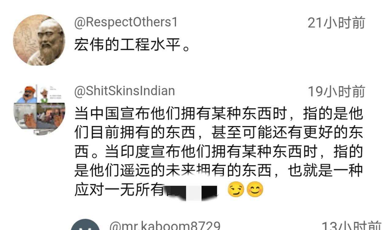Click the bottom-right photo in the collage avatar

(x=51, y=117)
